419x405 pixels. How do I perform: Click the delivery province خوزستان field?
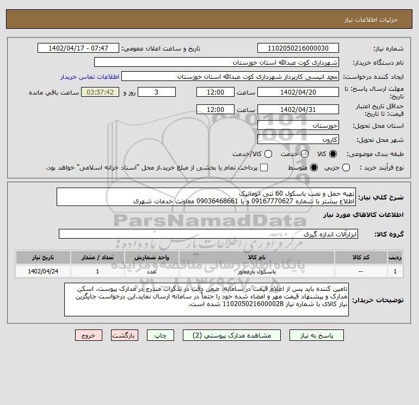tap(298, 125)
